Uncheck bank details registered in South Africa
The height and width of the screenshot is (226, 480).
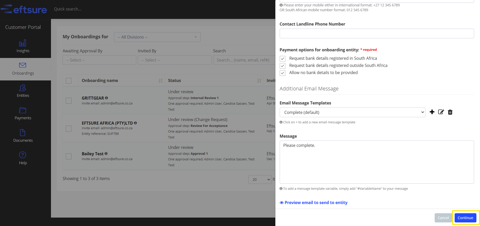tap(283, 58)
